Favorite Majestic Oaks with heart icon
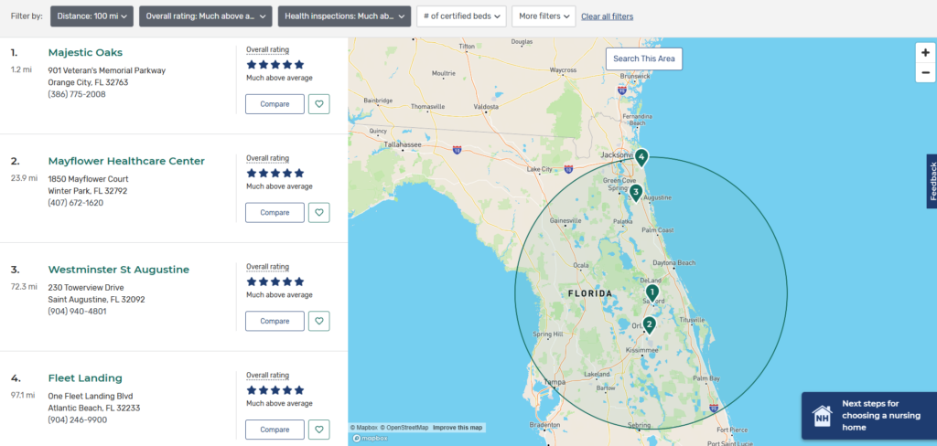This screenshot has width=937, height=446. (x=319, y=104)
